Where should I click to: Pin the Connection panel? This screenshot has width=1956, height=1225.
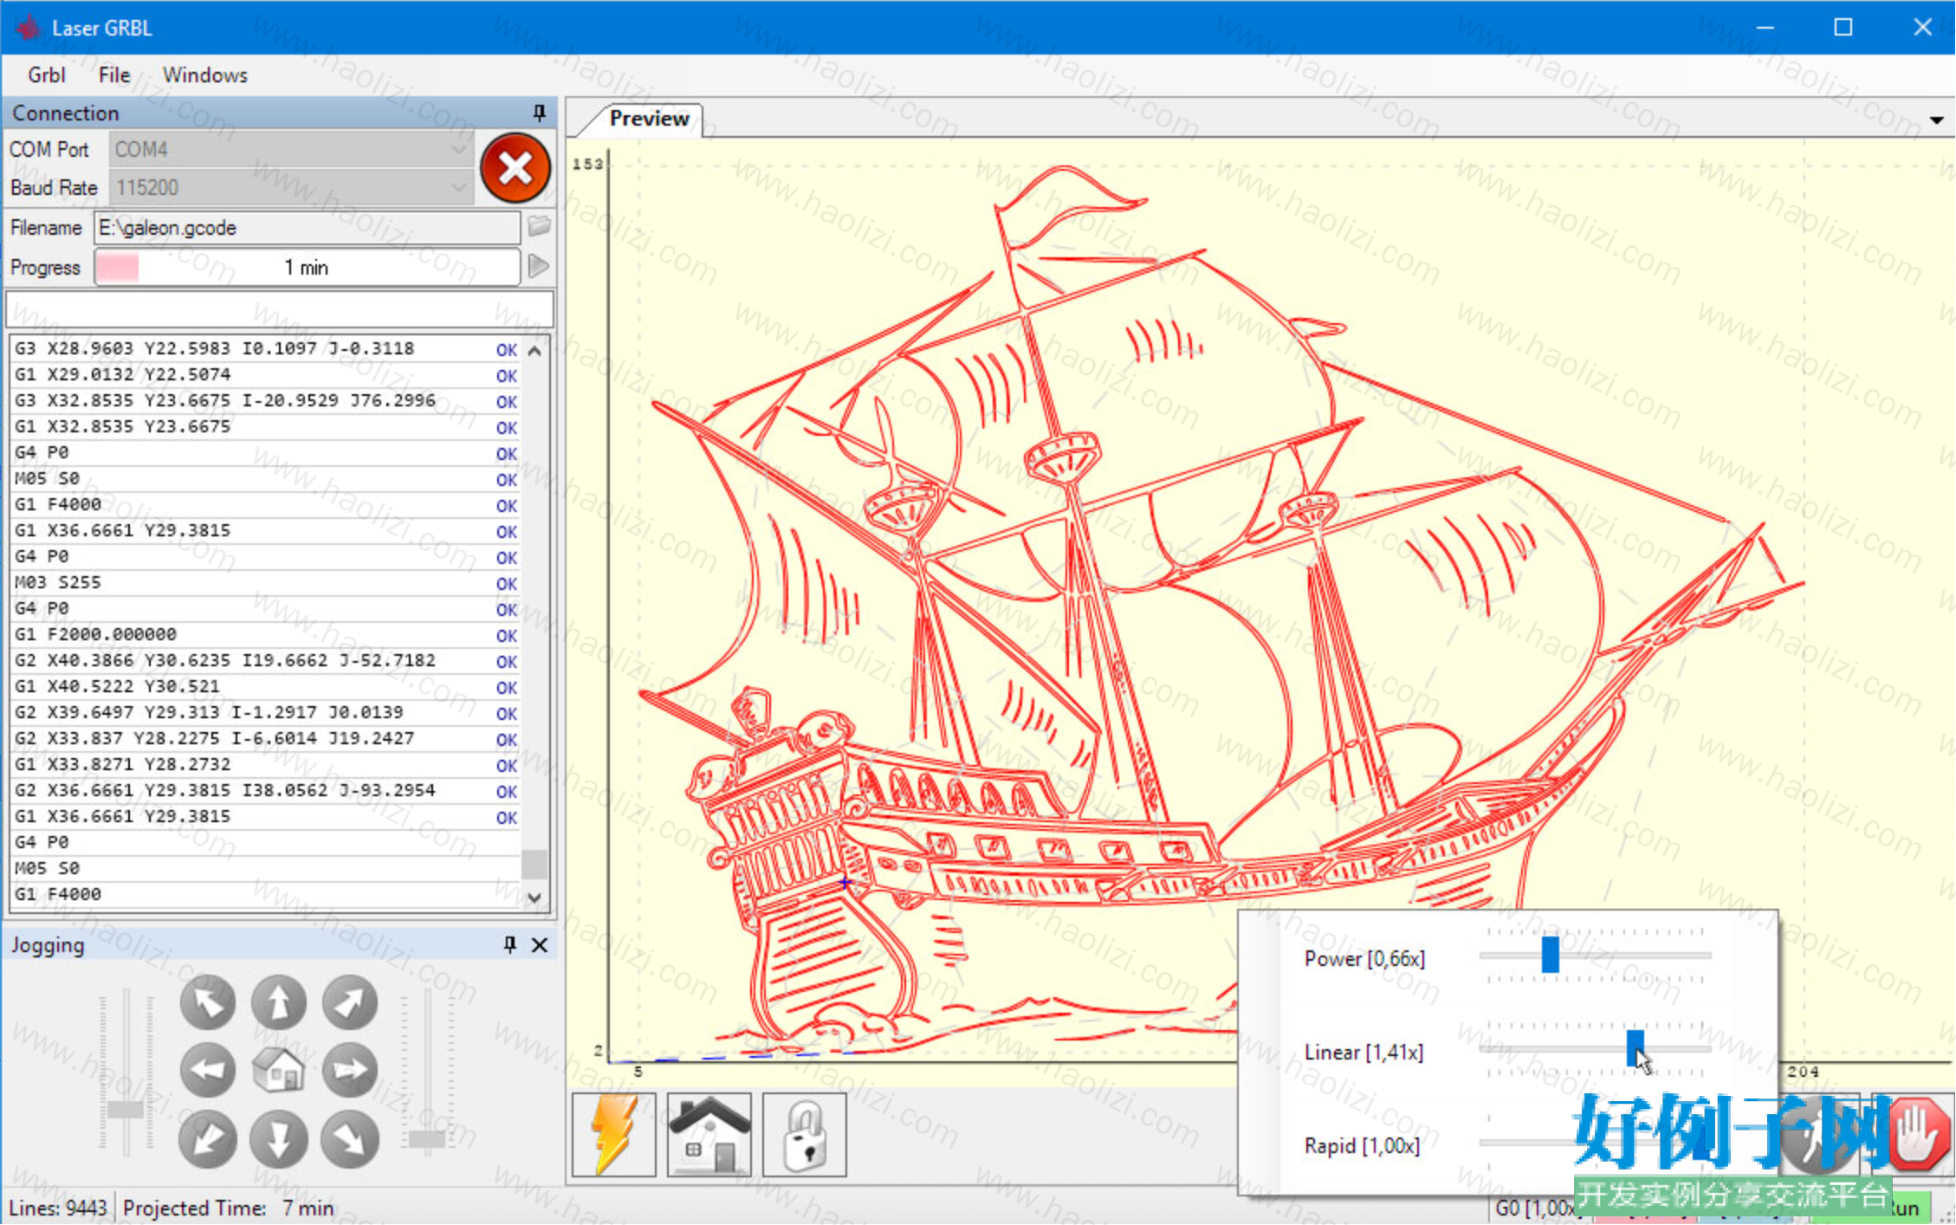[539, 113]
